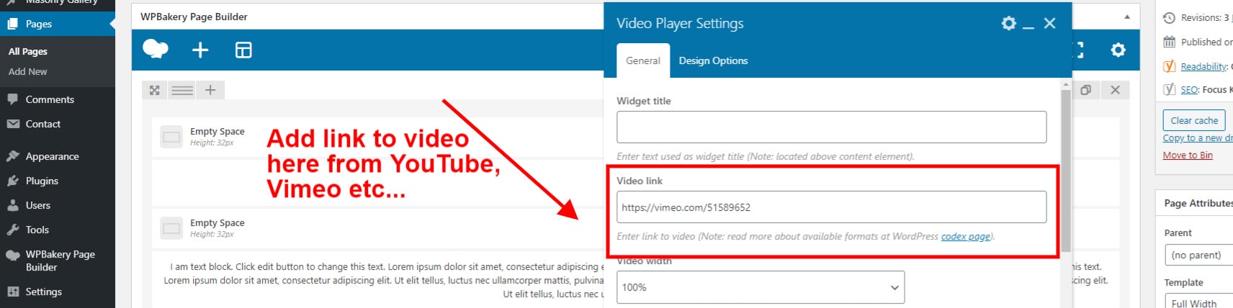
Task: Click the Revisions clock icon
Action: 1170,17
